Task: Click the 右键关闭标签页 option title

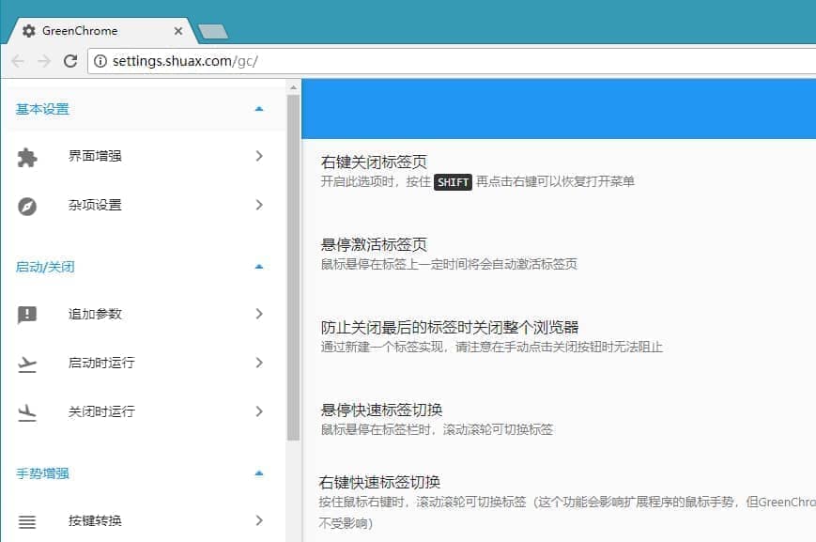Action: 374,162
